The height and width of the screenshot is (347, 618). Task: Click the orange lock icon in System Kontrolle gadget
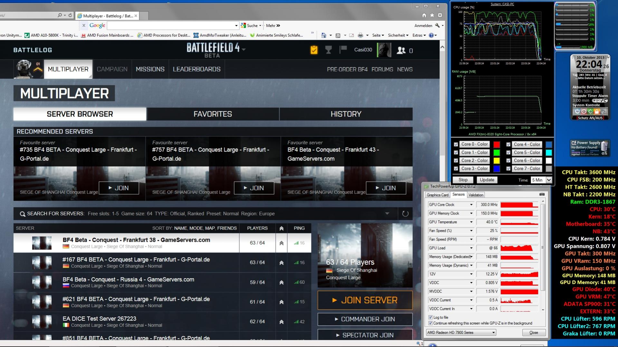[x=596, y=112]
